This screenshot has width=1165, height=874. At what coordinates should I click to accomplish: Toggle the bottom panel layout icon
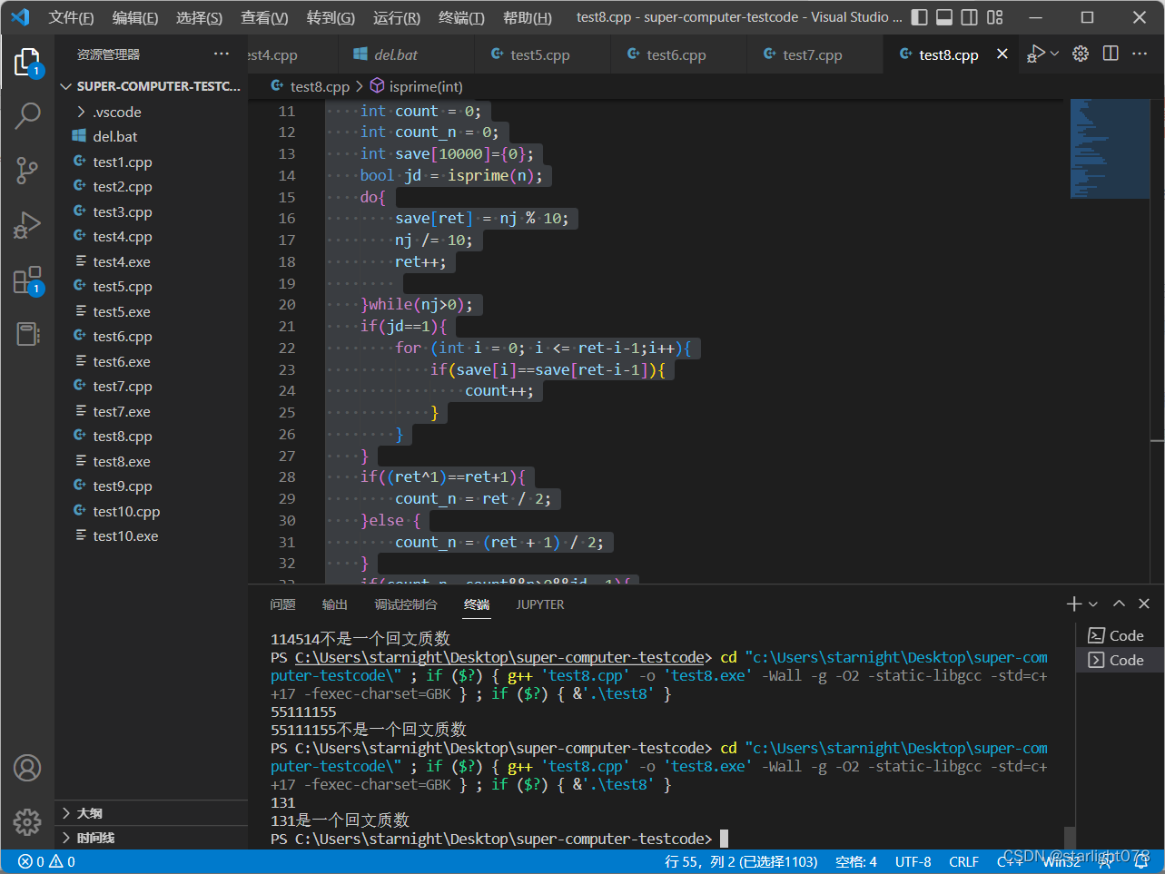tap(944, 17)
